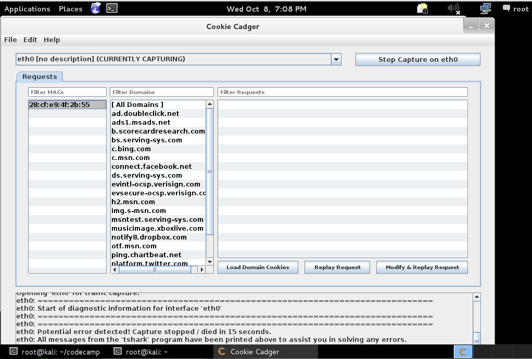Image resolution: width=532 pixels, height=359 pixels.
Task: Open the Help menu
Action: pos(52,39)
